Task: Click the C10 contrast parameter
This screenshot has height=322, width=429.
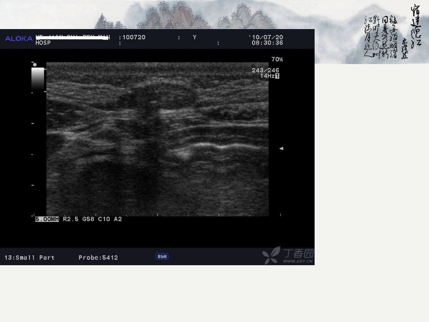Action: point(104,219)
